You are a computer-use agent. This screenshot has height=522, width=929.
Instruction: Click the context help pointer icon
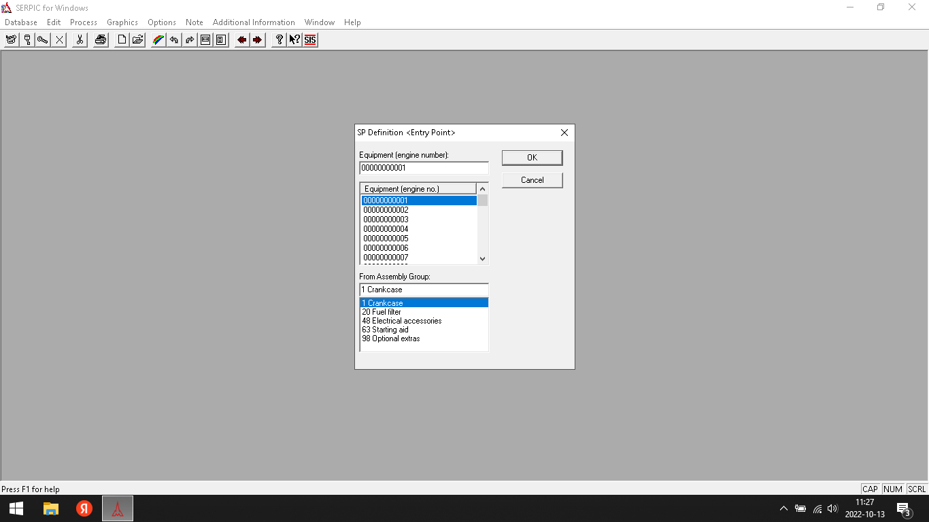pyautogui.click(x=294, y=40)
